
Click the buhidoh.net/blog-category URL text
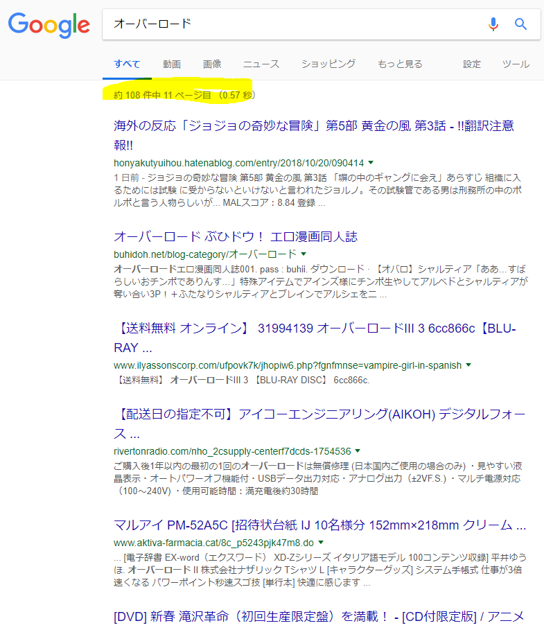205,254
